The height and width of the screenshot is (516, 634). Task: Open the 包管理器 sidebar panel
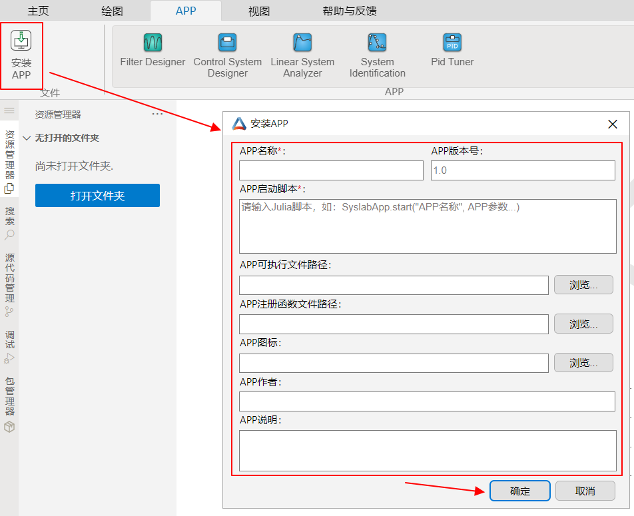(9, 399)
